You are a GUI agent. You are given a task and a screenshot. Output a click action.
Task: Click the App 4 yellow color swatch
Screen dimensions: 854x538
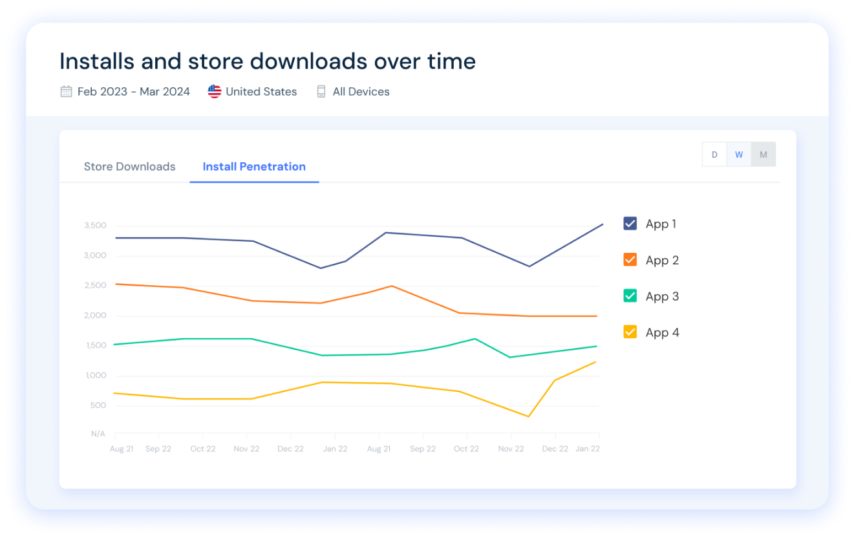[630, 332]
